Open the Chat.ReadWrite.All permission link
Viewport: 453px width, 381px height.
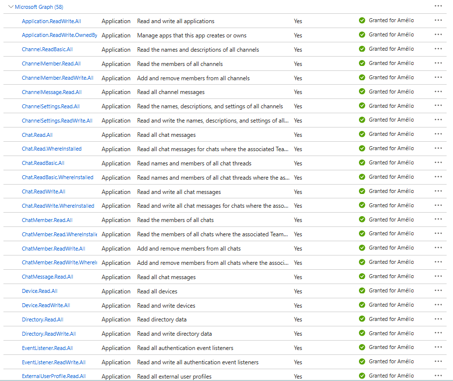coord(44,191)
